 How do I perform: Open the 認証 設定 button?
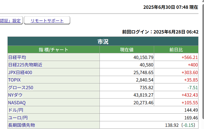[10, 21]
